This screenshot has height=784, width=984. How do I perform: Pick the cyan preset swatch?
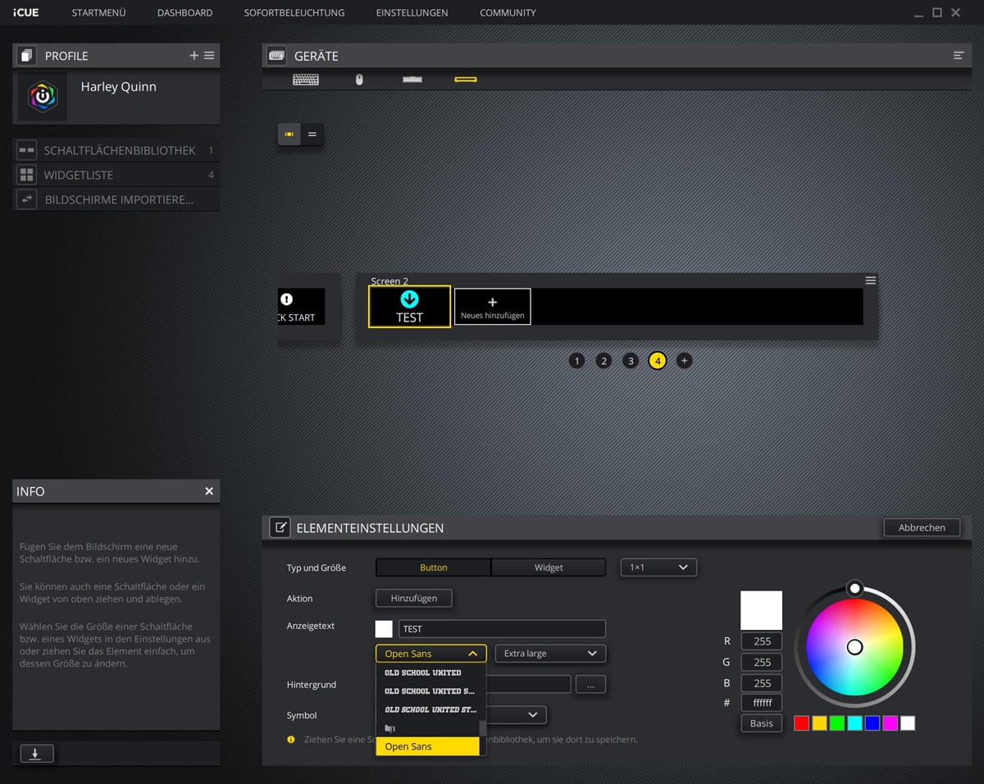(x=854, y=723)
